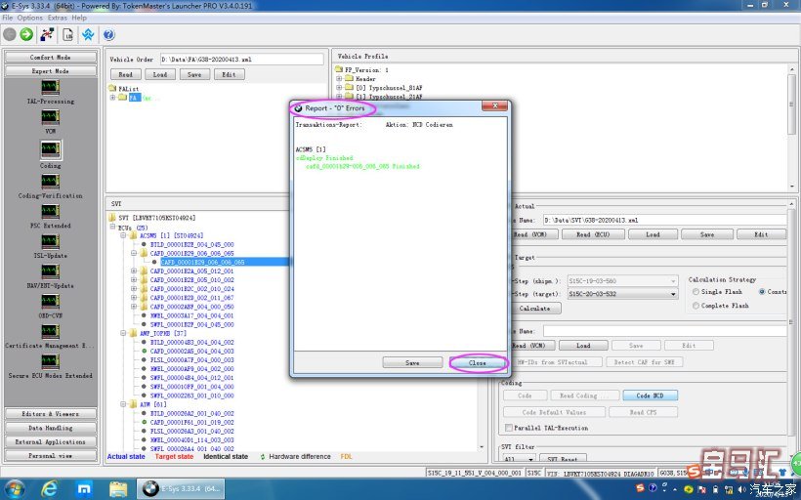Screen dimensions: 801x500
Task: Select BTLD_00001B2E_004_045_000 tree row
Action: (x=192, y=245)
